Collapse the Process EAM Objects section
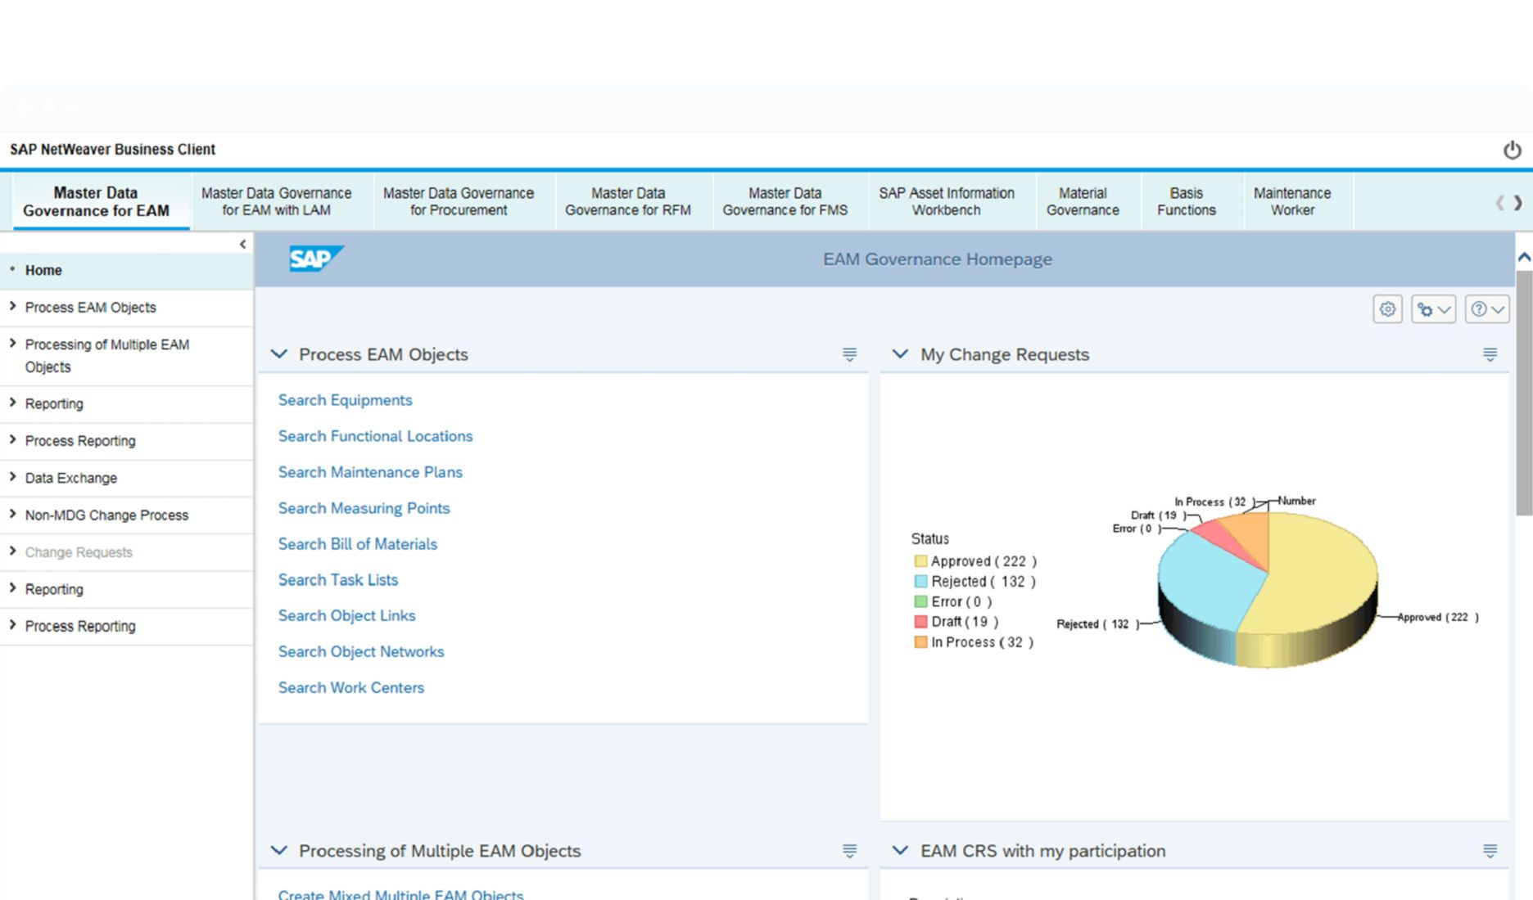This screenshot has width=1533, height=900. tap(279, 354)
